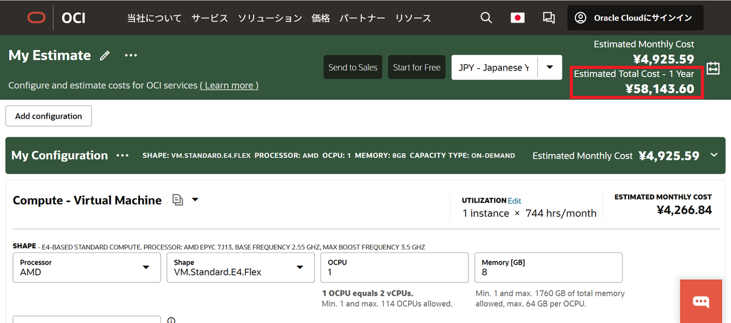Select the Japan flag country icon
This screenshot has height=323, width=731.
click(517, 18)
